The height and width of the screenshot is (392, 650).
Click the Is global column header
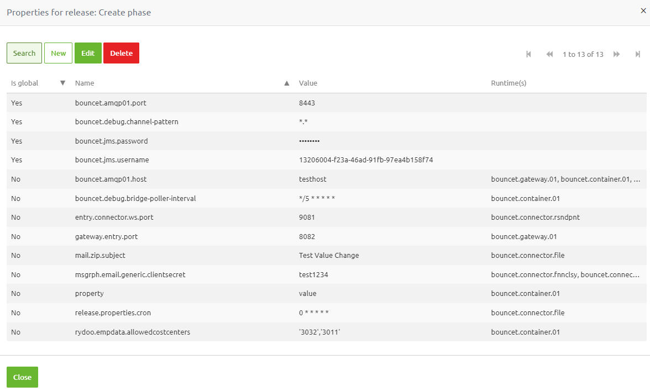click(24, 83)
